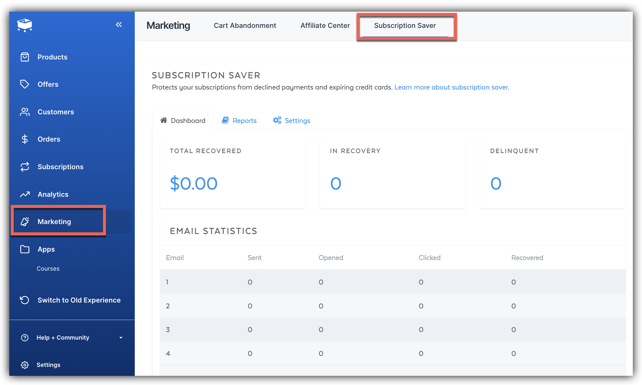The width and height of the screenshot is (642, 385).
Task: Click Switch to Old Experience
Action: click(x=79, y=300)
